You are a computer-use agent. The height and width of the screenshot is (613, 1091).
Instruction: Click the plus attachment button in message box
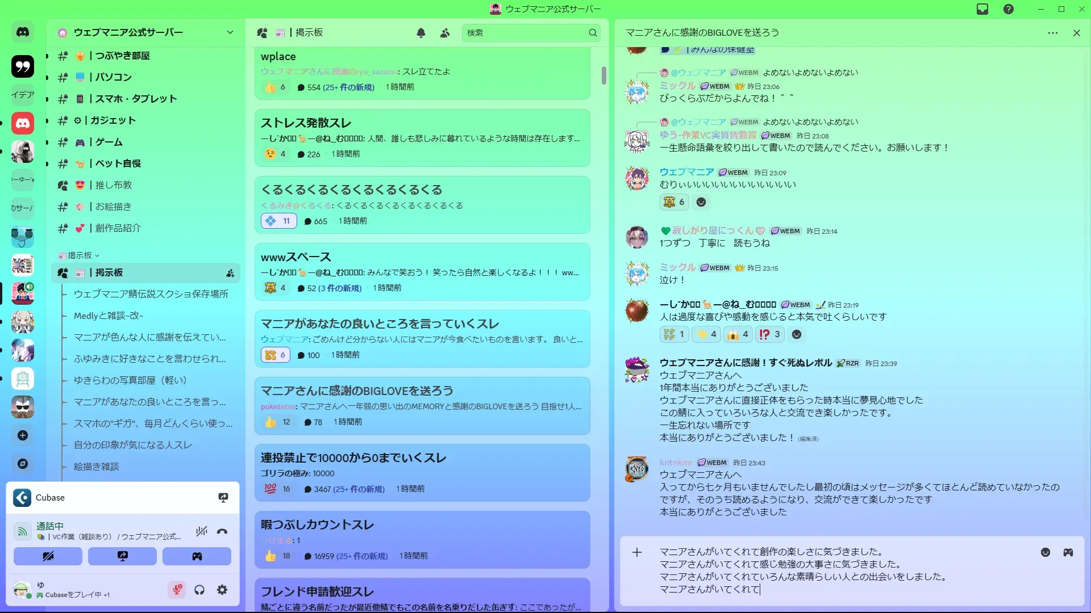point(637,552)
